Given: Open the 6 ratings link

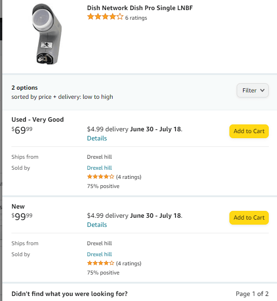Looking at the screenshot, I should [136, 18].
